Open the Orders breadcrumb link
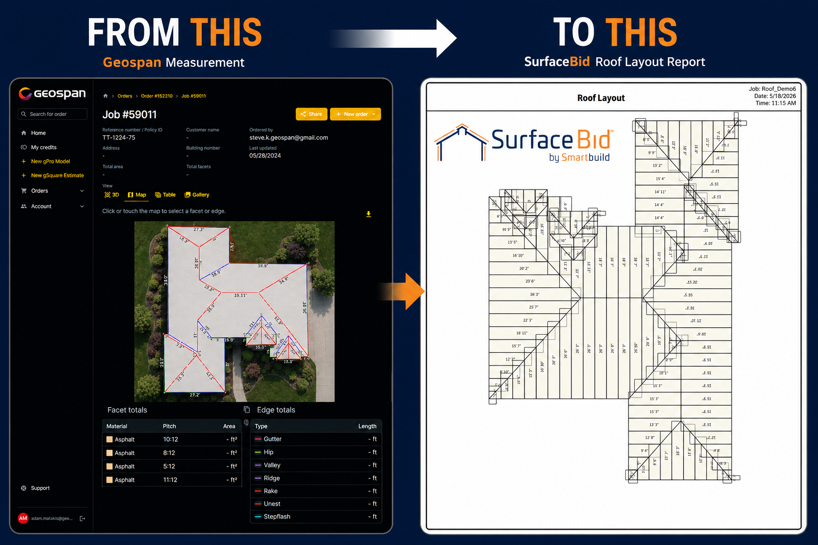Screen dimensions: 818x545 click(125, 96)
